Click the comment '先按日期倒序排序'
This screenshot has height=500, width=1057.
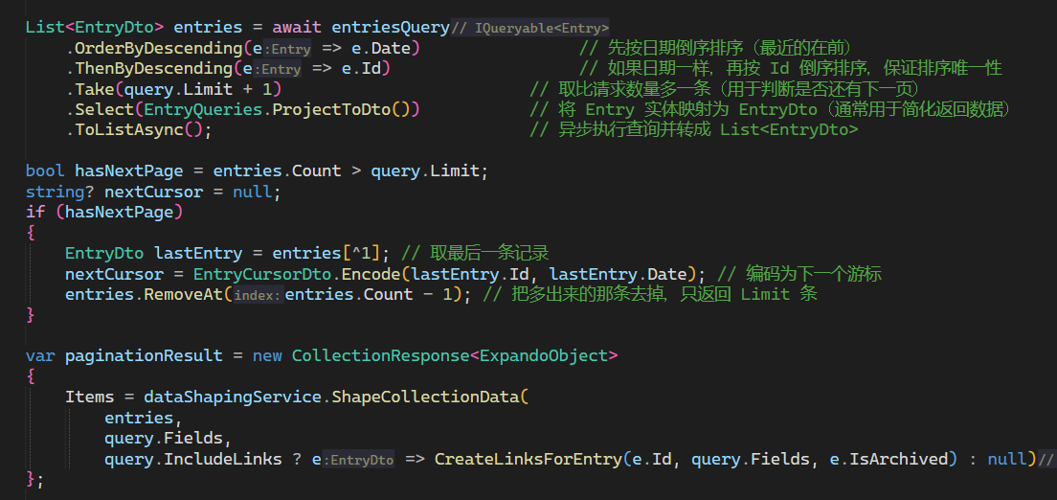point(680,49)
